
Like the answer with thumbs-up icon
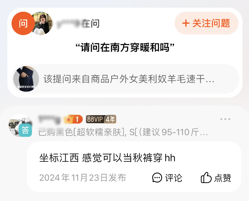(206, 178)
